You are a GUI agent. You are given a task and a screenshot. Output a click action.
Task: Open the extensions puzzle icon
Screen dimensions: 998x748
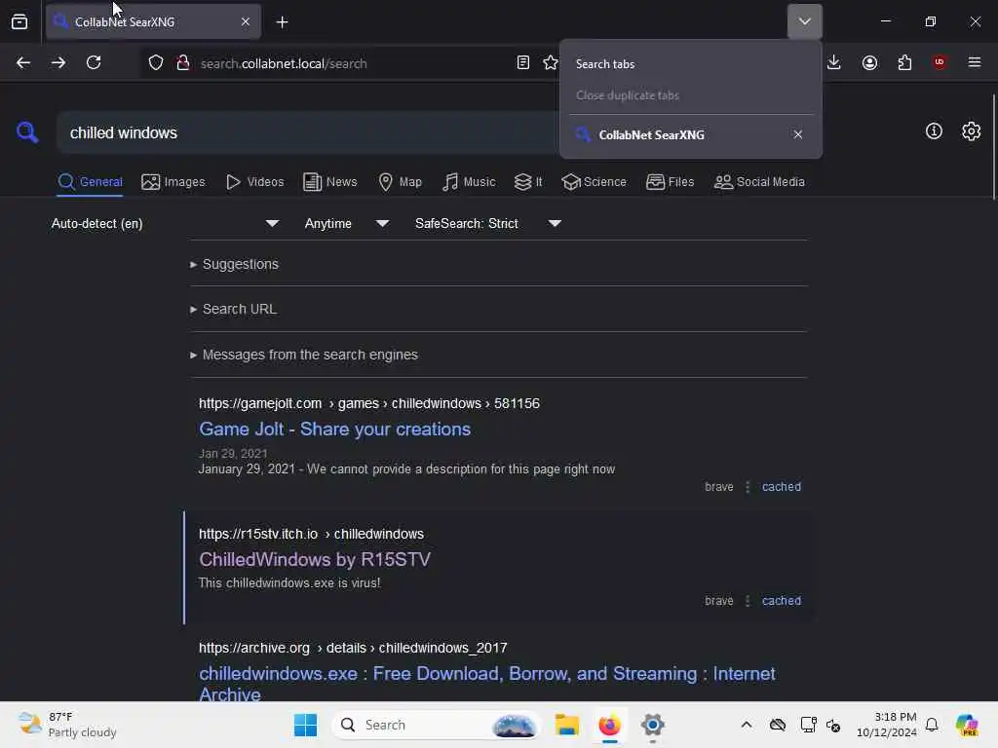(x=904, y=62)
